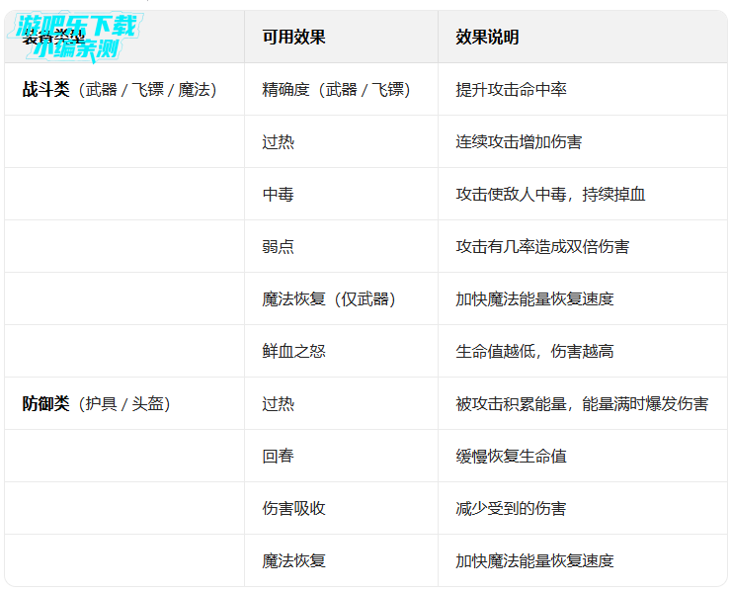Click the 战斗类 equipment category cell
This screenshot has height=592, width=731.
pos(120,90)
